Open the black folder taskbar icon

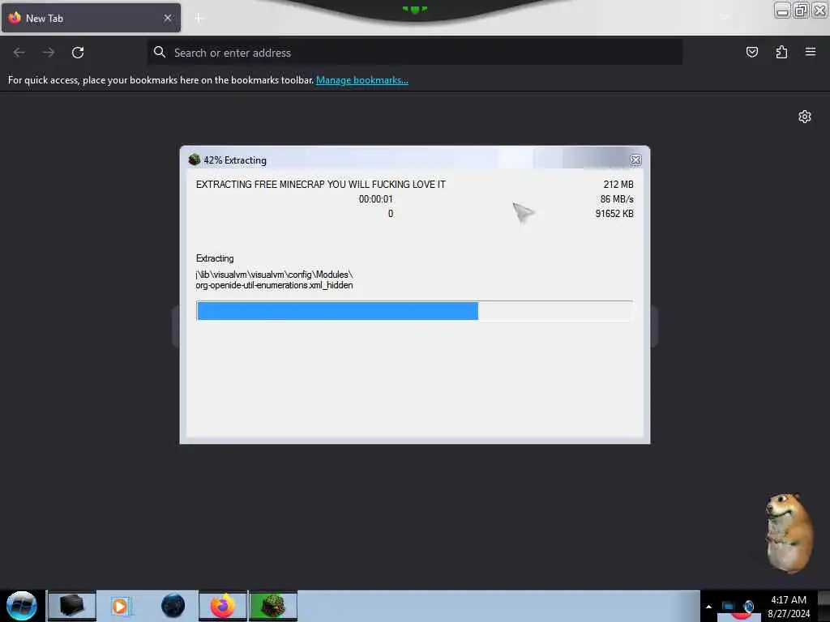pyautogui.click(x=72, y=606)
